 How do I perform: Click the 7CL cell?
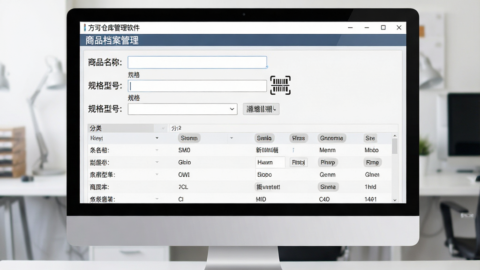click(183, 187)
